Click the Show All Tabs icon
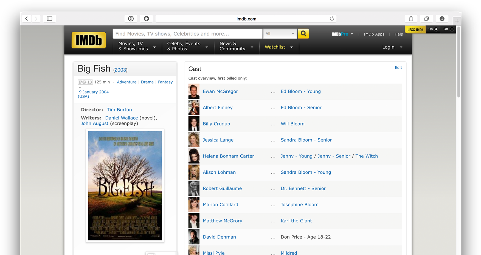The image size is (481, 255). click(426, 18)
